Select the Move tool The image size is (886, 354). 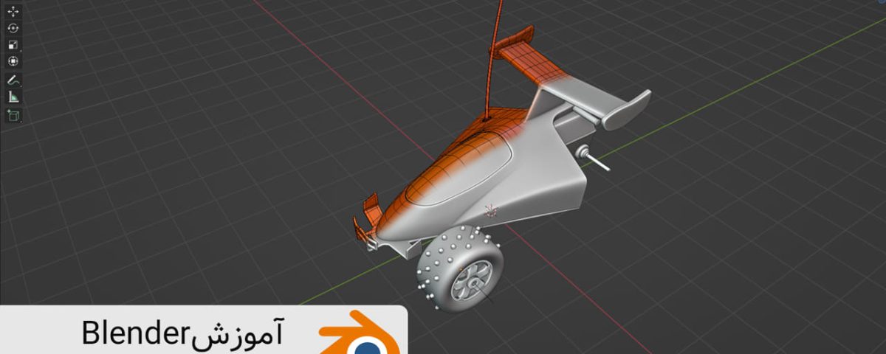pyautogui.click(x=13, y=12)
